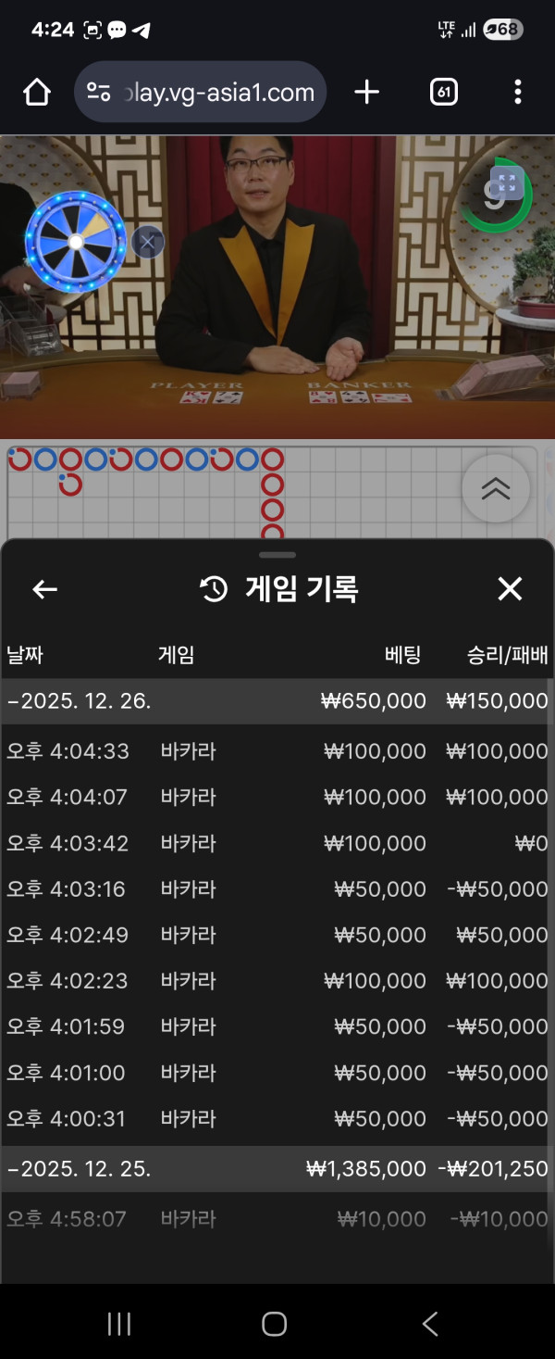The image size is (555, 1359).
Task: Tap the address bar URL
Action: point(218,93)
